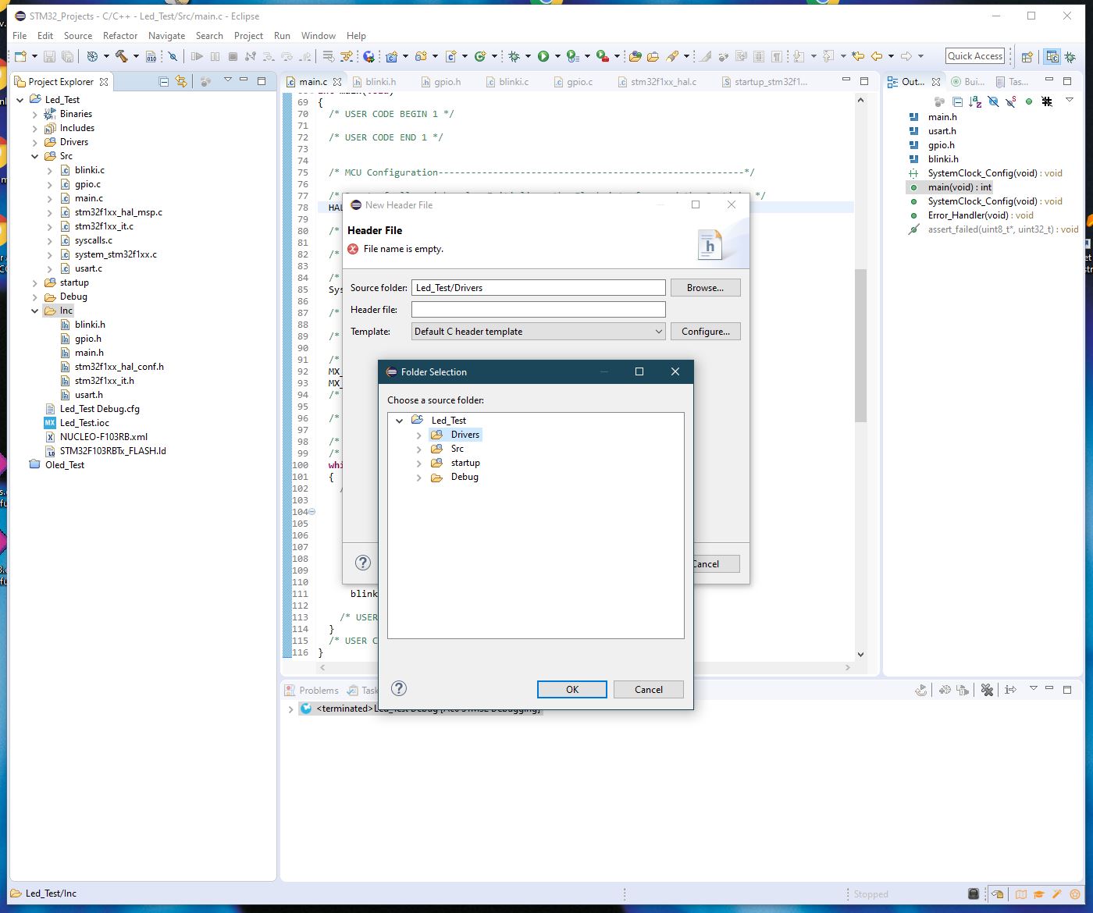Expand Src in Folder Selection tree
The image size is (1093, 913).
(x=418, y=449)
